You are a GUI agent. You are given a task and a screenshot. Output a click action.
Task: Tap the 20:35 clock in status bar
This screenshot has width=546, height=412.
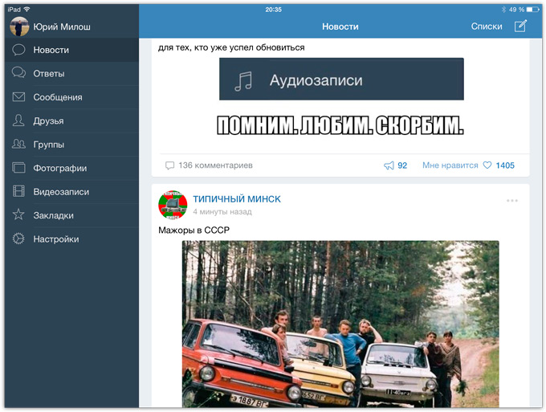[273, 10]
